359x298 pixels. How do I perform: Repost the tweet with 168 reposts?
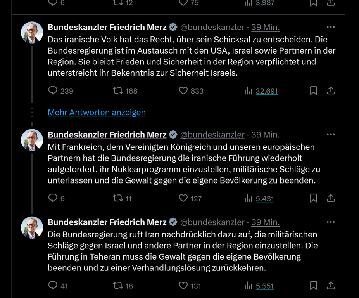tap(118, 90)
